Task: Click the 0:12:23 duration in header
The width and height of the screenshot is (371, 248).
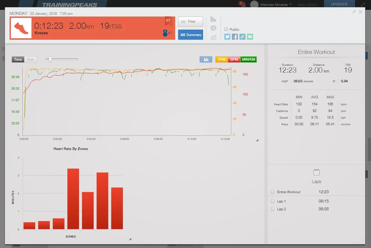Action: click(x=49, y=26)
